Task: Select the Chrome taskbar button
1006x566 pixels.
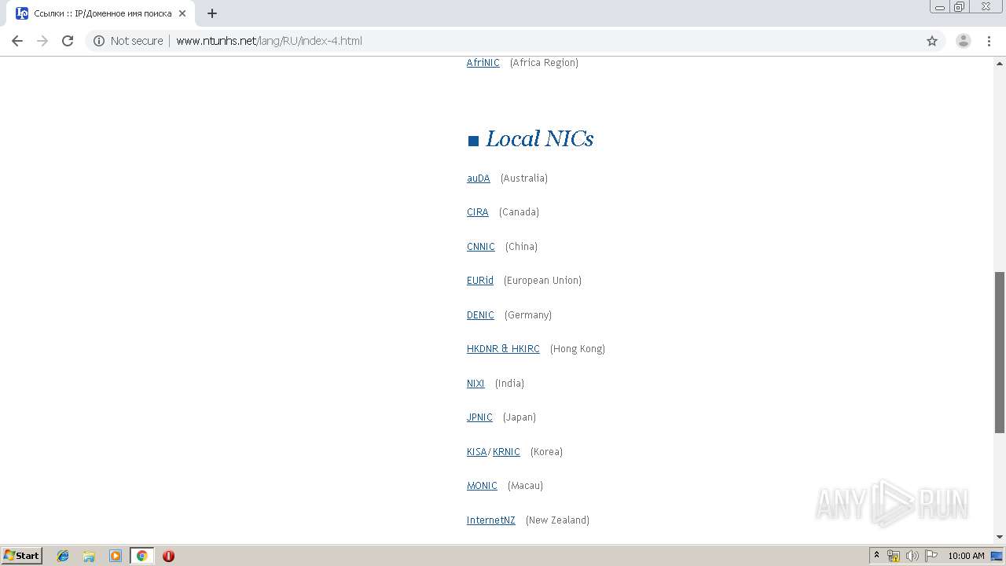Action: (141, 556)
